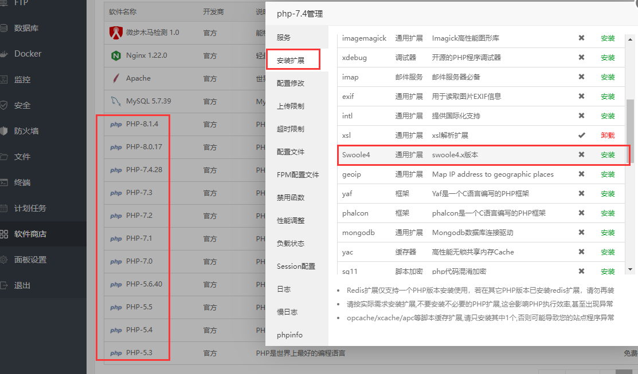
Task: Click the scroll down arrow of extension list
Action: click(630, 269)
